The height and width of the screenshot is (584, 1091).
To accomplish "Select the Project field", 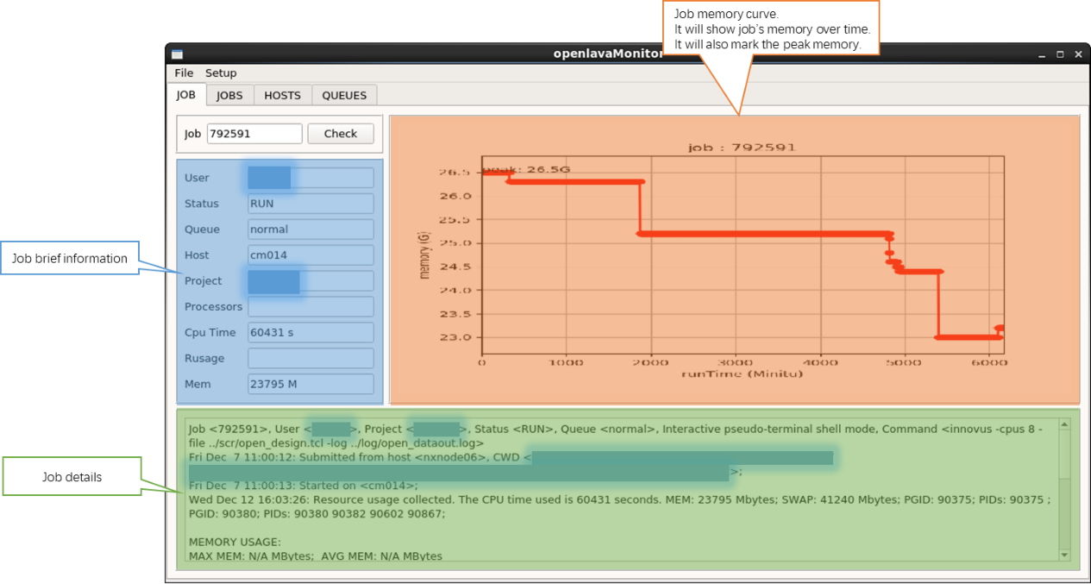I will click(x=310, y=281).
